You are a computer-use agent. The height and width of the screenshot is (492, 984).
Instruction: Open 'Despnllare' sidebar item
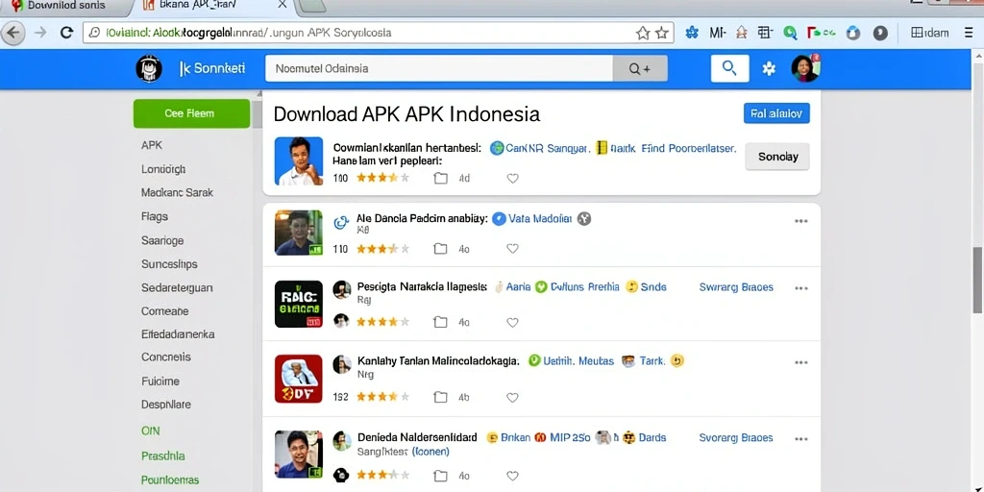[165, 405]
